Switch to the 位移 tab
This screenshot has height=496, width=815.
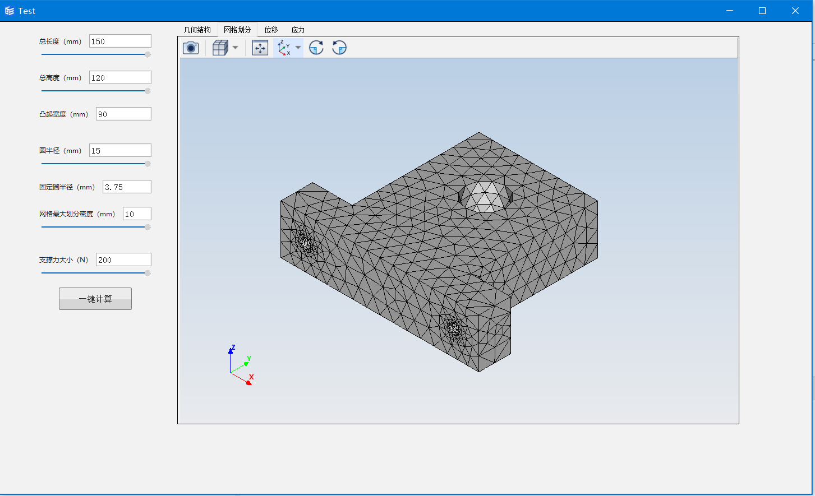pyautogui.click(x=271, y=30)
